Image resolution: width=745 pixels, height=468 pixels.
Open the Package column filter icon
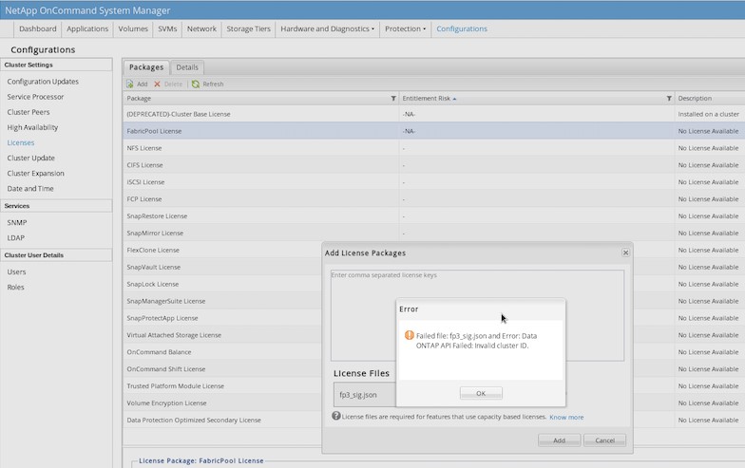[x=393, y=99]
